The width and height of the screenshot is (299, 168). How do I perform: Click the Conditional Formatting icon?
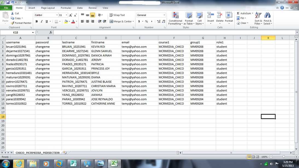coord(175,15)
